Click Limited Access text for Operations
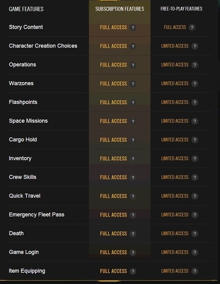220x284 pixels. (175, 65)
